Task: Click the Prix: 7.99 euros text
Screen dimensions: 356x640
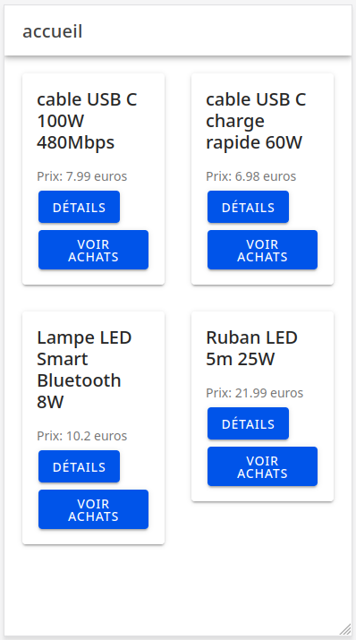Action: click(82, 176)
